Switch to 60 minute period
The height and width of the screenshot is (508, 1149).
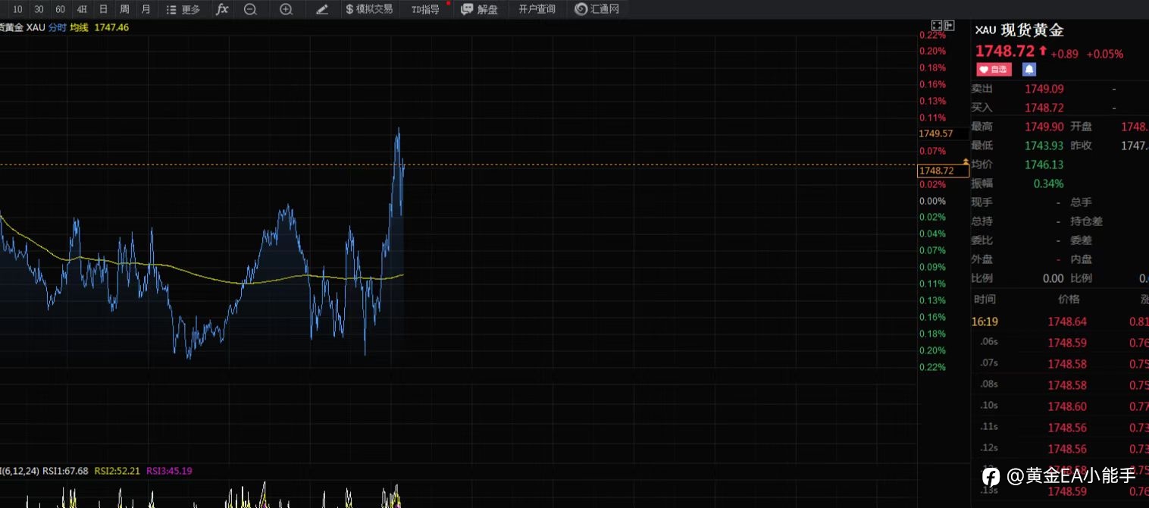point(60,9)
